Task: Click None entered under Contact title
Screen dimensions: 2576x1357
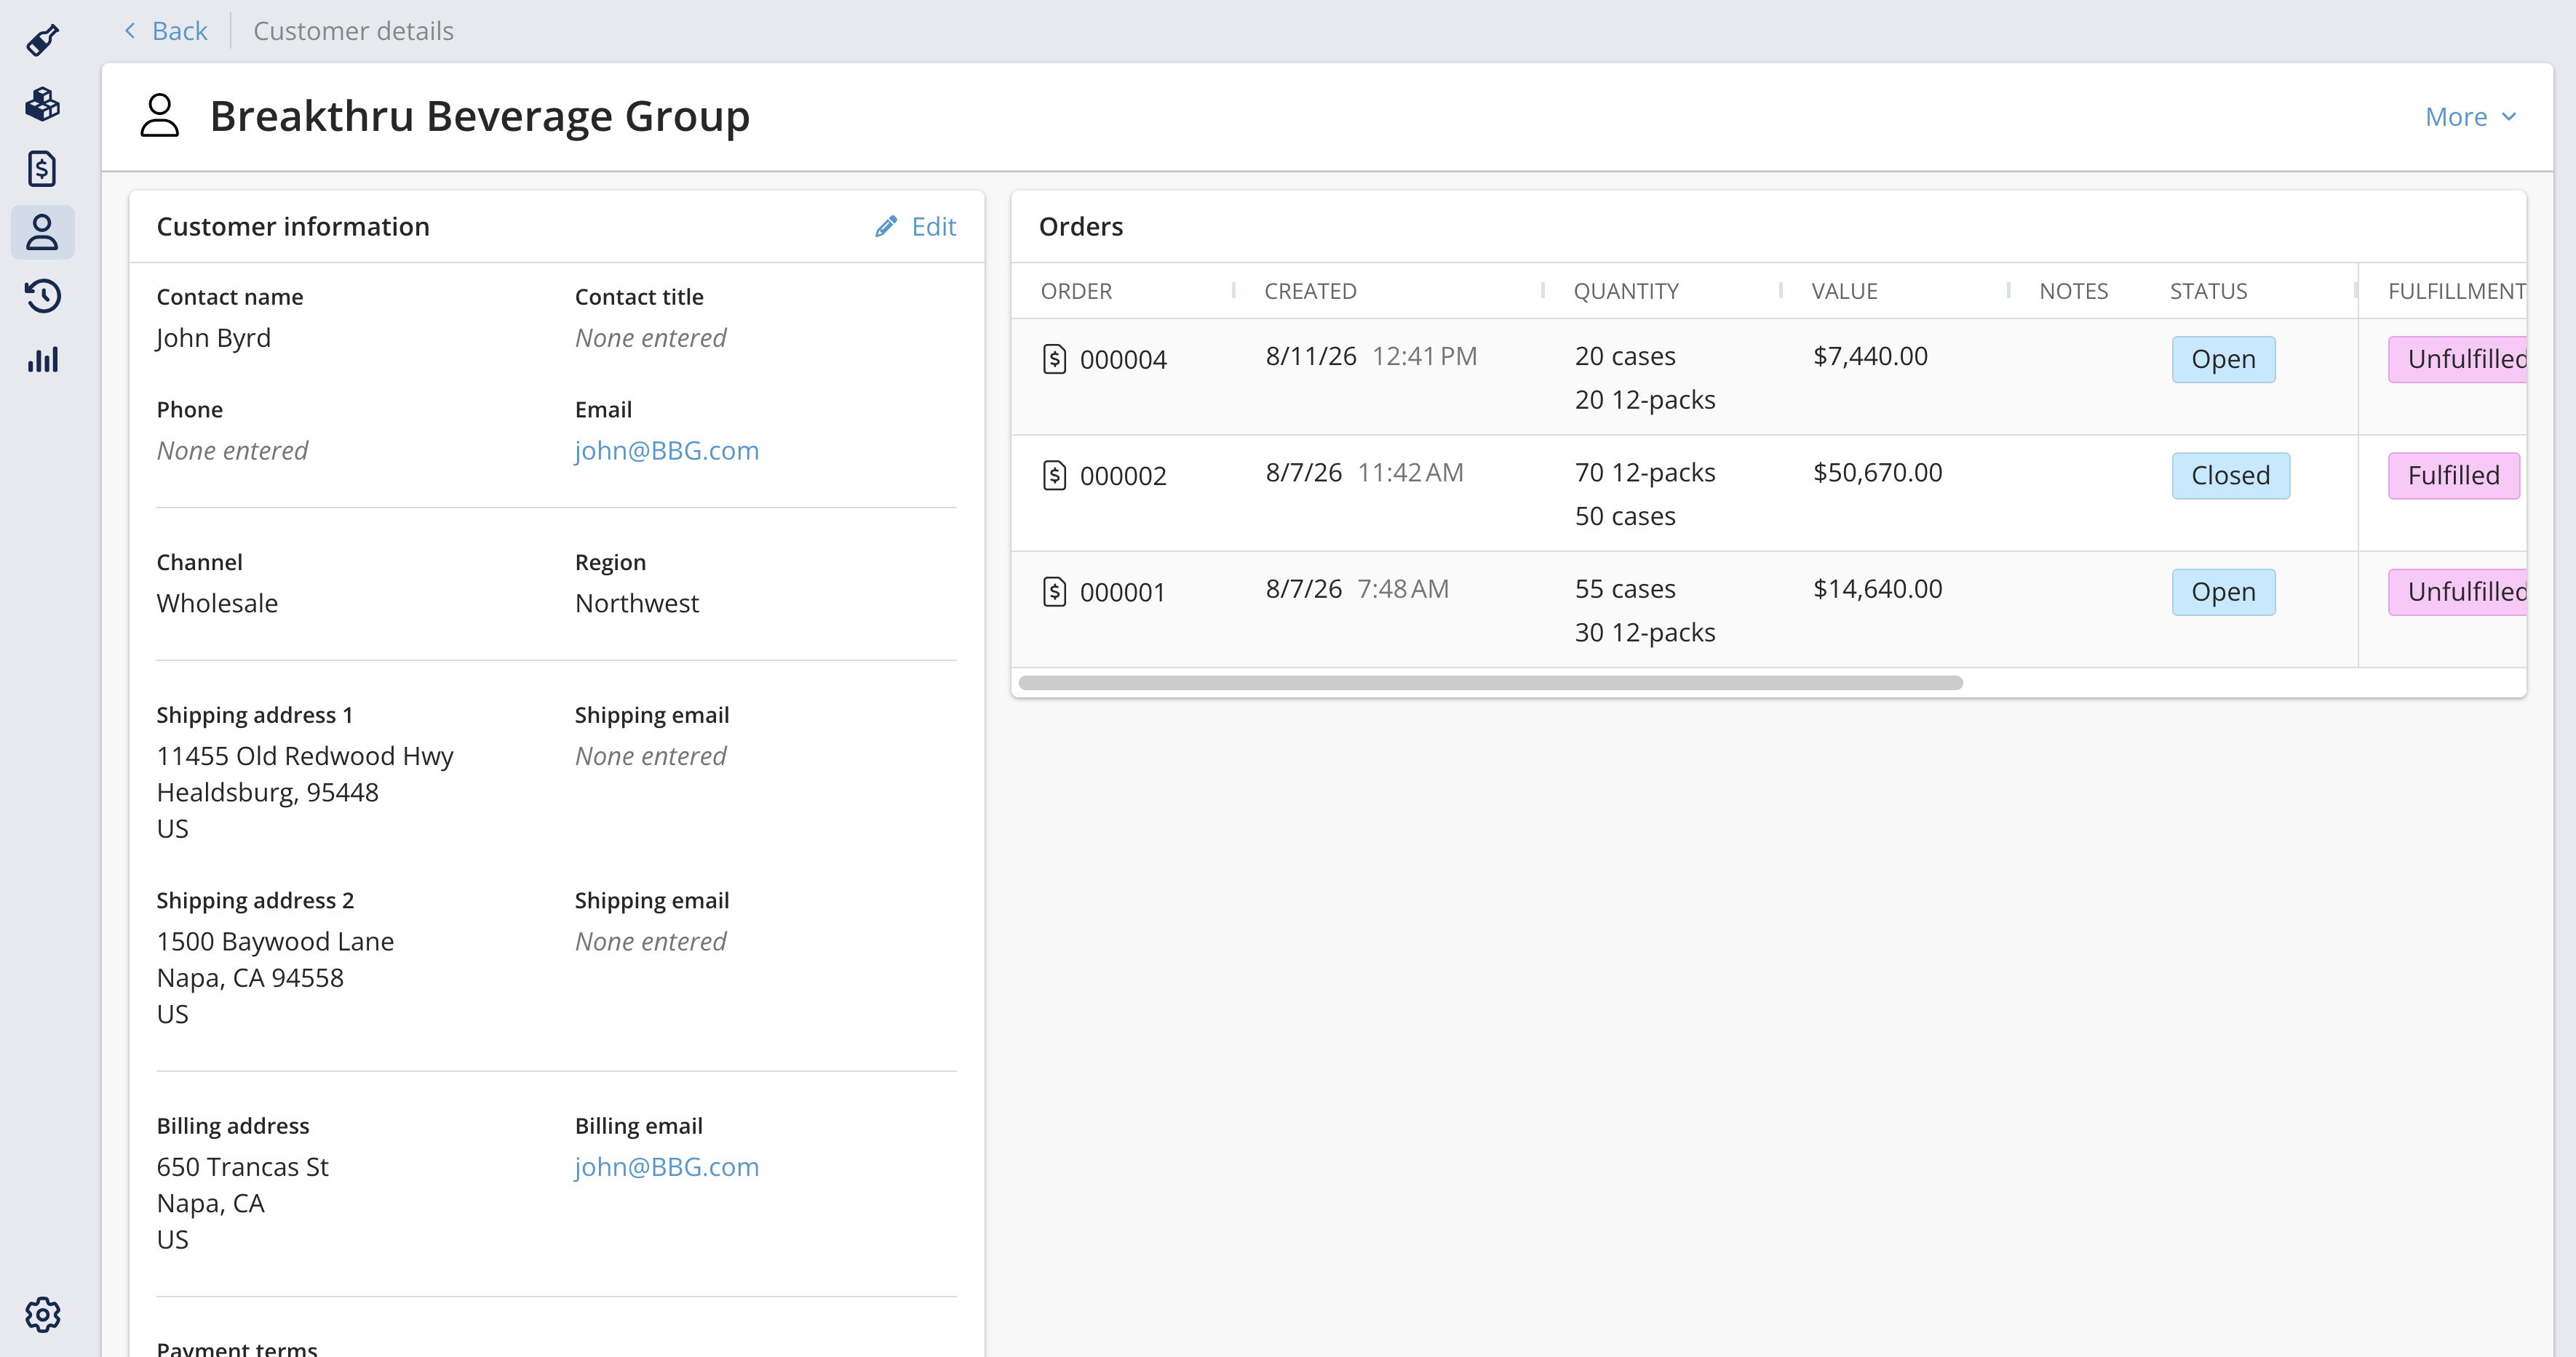Action: point(651,337)
